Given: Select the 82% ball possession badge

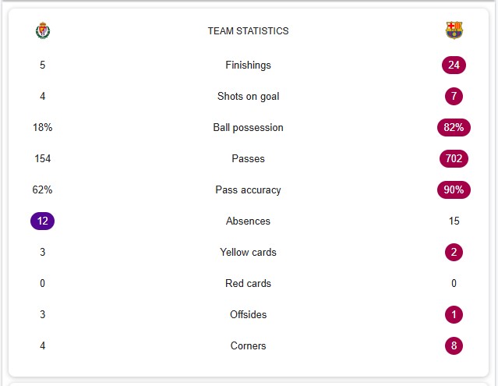Looking at the screenshot, I should click(x=454, y=127).
